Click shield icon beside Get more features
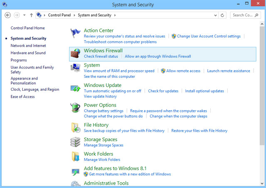 click(86, 174)
